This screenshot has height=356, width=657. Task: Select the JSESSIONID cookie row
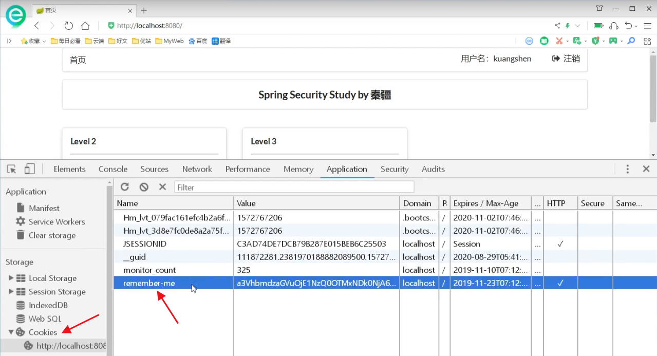[385, 243]
